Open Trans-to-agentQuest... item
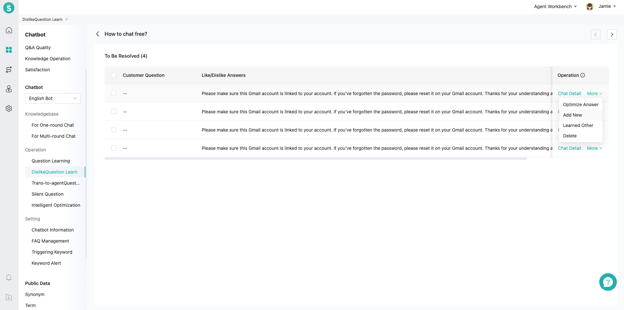 55,183
